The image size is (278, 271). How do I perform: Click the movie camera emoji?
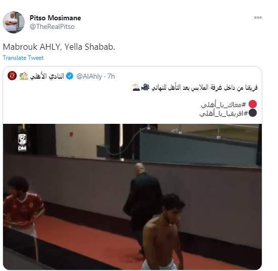pyautogui.click(x=145, y=87)
